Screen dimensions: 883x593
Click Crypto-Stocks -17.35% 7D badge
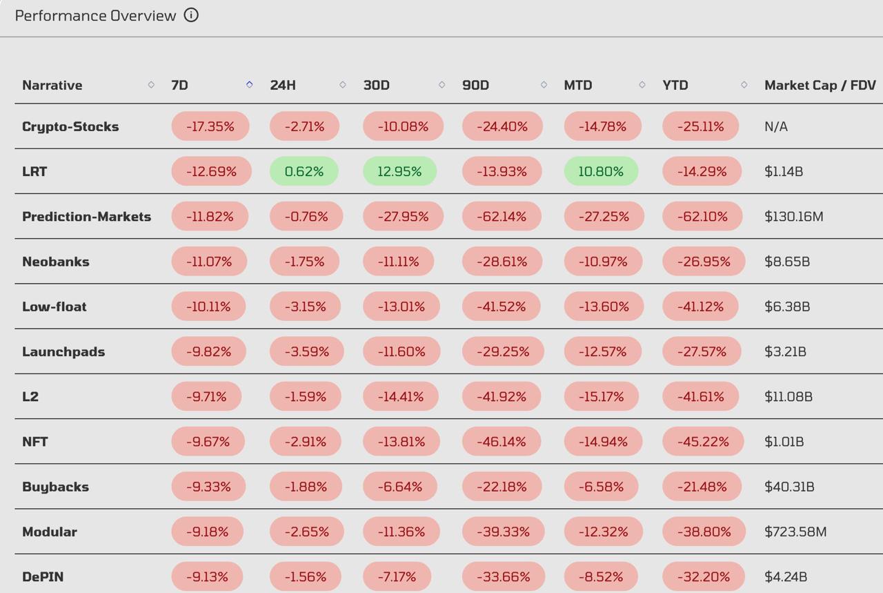coord(210,126)
